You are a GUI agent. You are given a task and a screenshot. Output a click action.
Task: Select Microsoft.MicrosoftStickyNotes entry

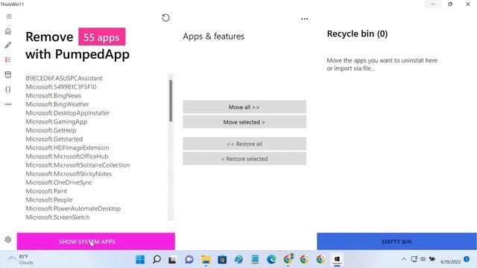point(69,173)
